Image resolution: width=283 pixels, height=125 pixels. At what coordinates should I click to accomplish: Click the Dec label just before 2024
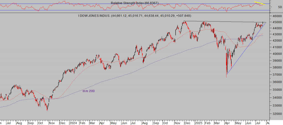click(62, 123)
